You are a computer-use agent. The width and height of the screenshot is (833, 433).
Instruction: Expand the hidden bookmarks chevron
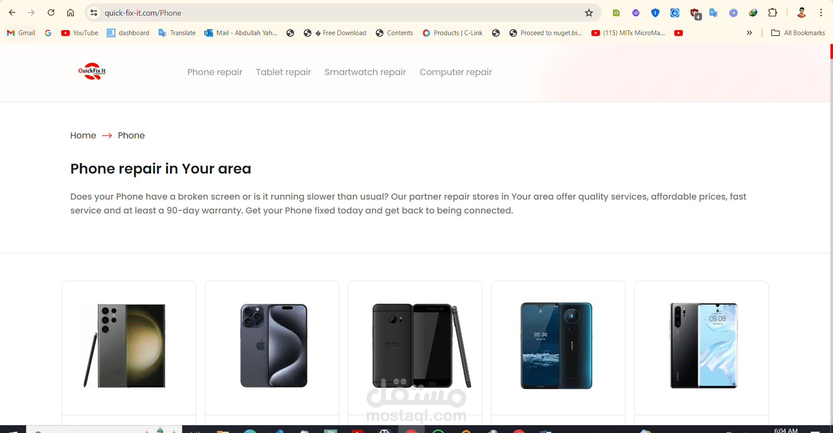coord(749,33)
